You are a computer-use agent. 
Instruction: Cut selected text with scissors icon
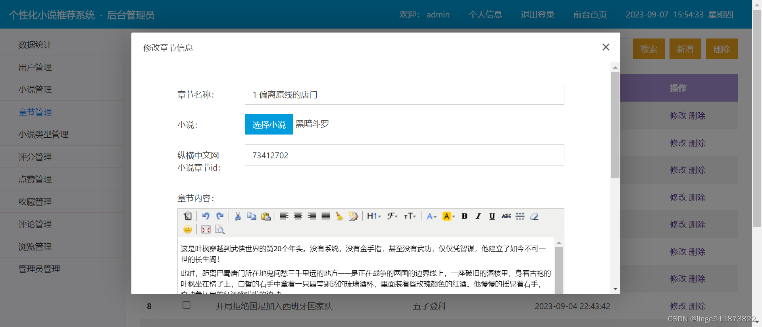pos(238,216)
